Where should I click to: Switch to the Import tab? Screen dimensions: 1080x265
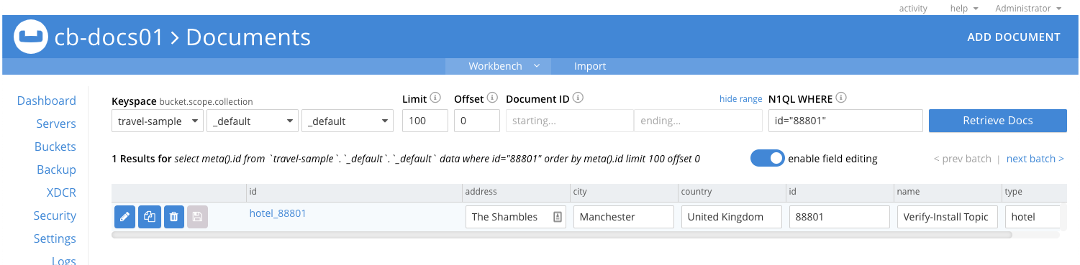coord(590,66)
